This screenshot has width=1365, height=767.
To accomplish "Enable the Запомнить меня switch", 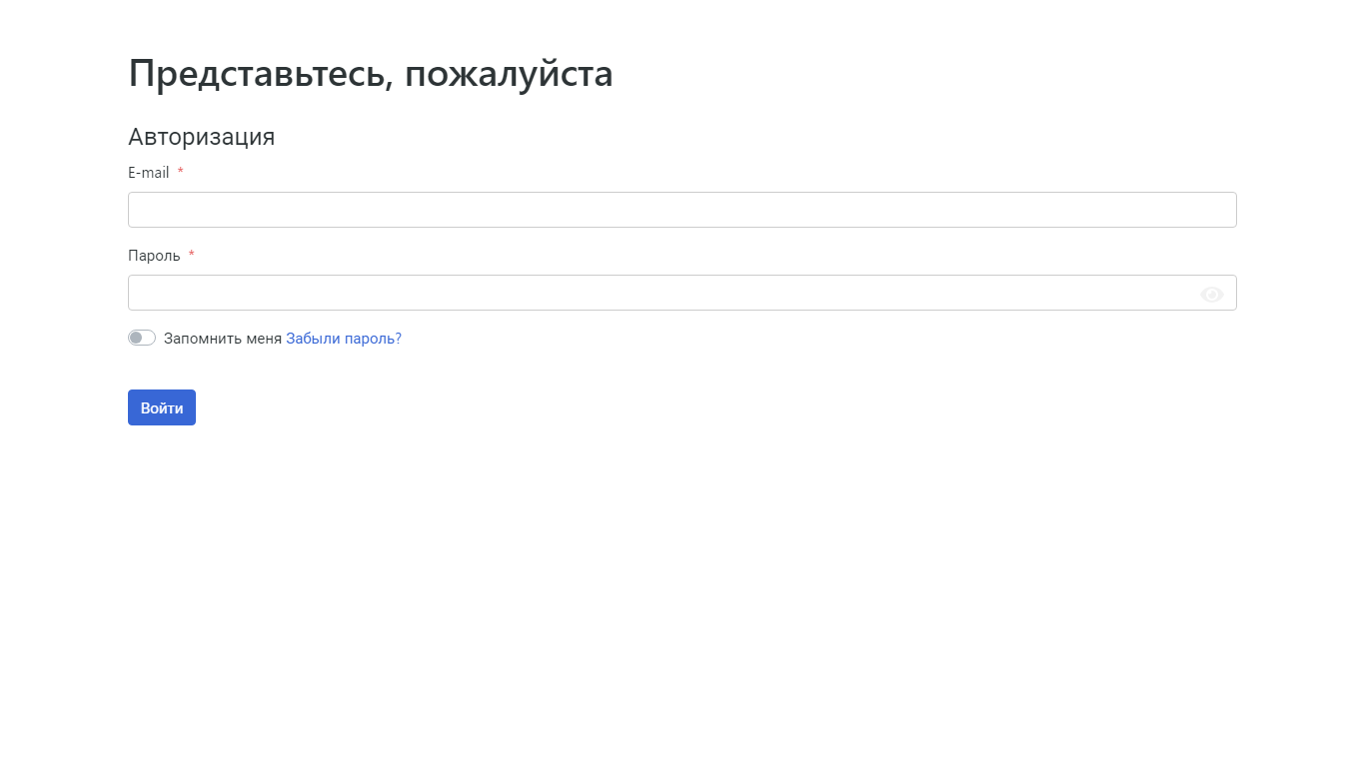I will pyautogui.click(x=142, y=338).
